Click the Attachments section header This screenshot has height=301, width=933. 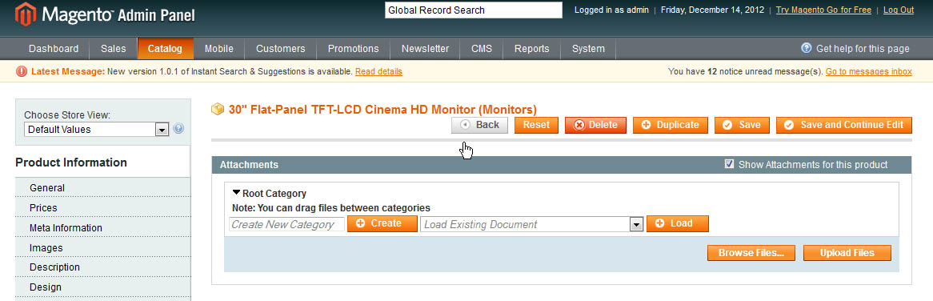tap(561, 165)
